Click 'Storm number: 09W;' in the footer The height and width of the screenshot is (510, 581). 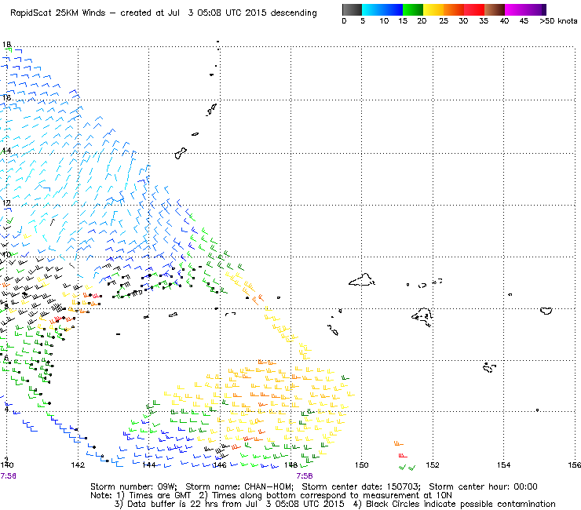133,486
